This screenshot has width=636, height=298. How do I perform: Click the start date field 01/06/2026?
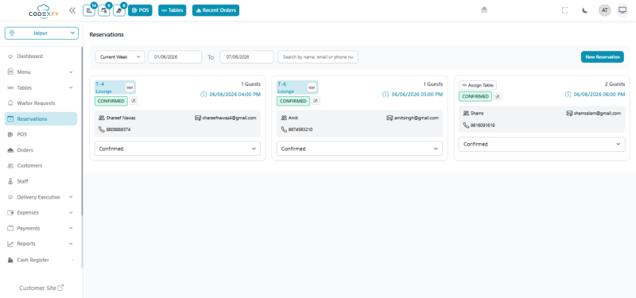pos(175,57)
